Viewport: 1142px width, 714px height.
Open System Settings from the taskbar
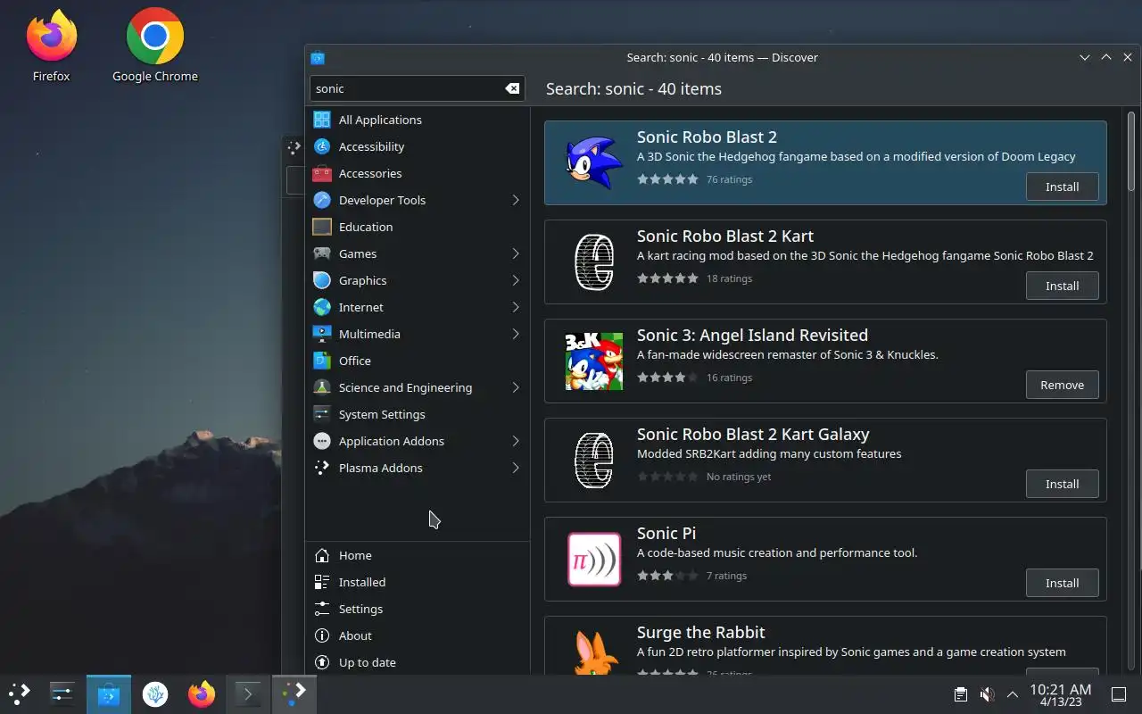(x=62, y=693)
